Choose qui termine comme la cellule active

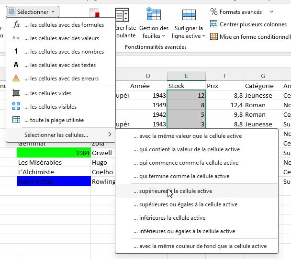tap(197, 176)
